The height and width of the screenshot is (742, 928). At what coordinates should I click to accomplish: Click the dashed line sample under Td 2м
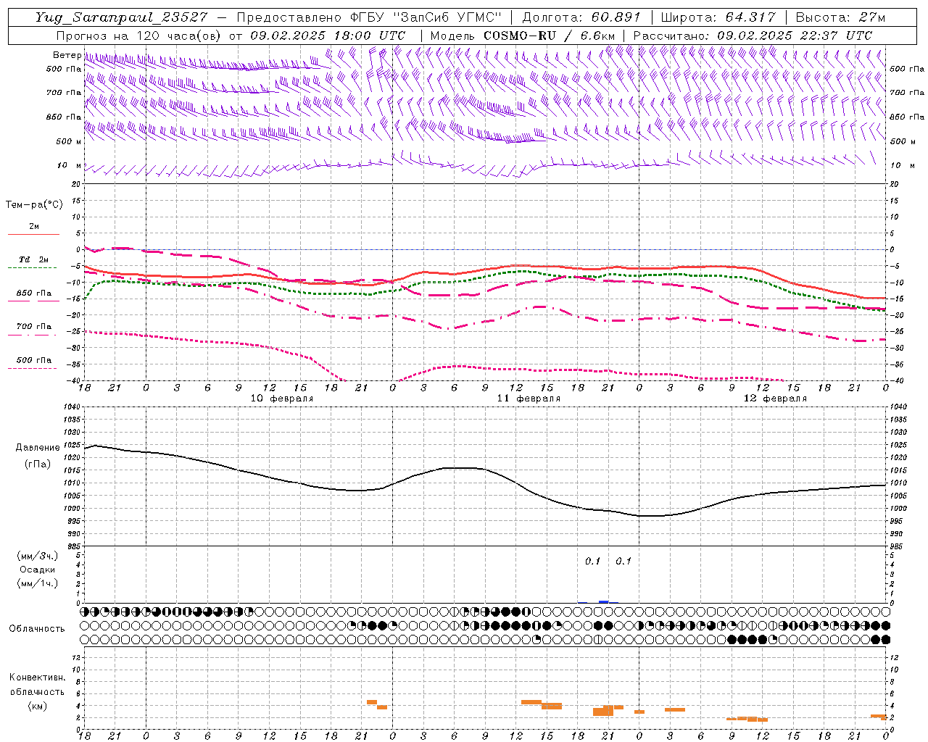point(33,268)
